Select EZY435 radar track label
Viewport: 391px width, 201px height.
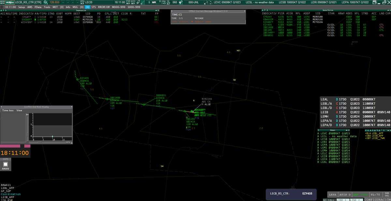(84, 78)
